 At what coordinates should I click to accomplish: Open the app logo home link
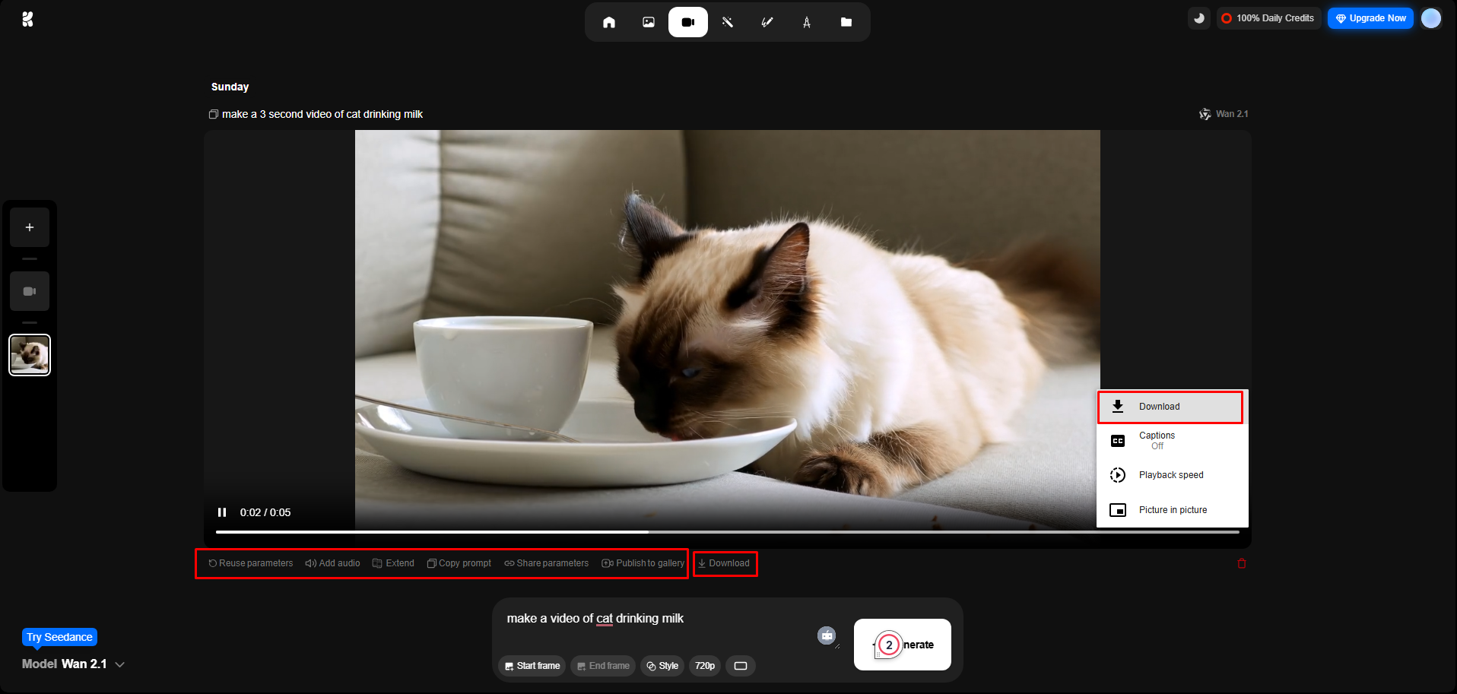click(x=27, y=19)
